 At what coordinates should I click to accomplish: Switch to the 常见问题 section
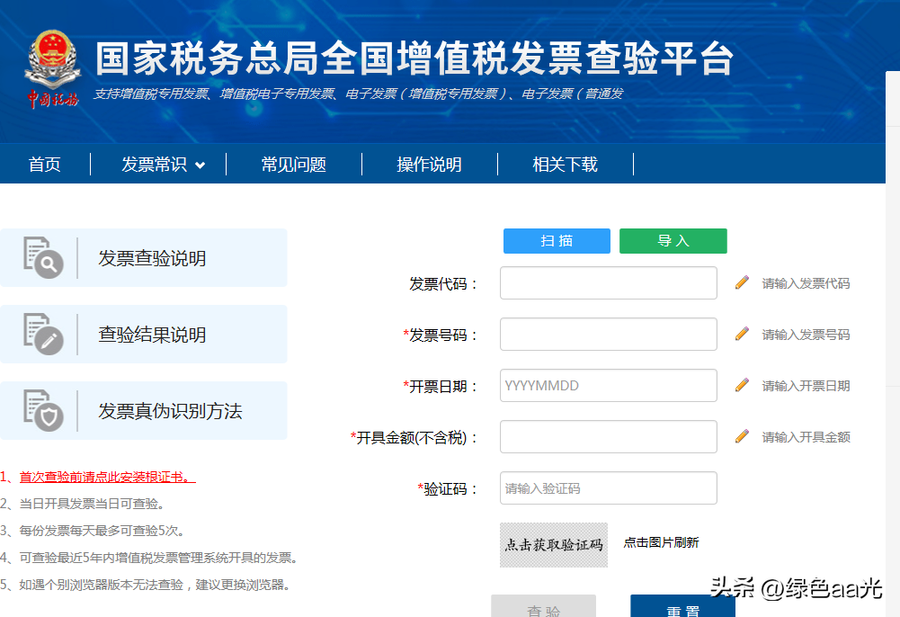tap(293, 164)
